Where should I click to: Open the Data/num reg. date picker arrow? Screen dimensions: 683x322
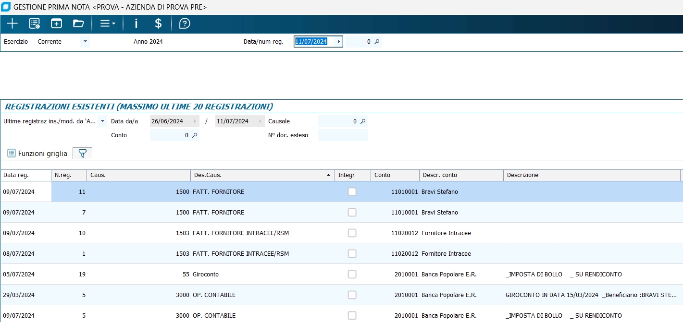[338, 42]
